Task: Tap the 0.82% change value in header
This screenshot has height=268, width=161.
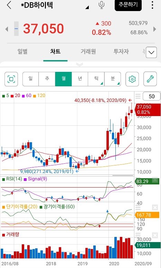Action: (102, 32)
